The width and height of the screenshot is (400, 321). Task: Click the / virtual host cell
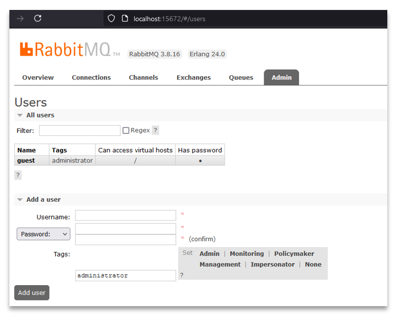click(x=135, y=160)
